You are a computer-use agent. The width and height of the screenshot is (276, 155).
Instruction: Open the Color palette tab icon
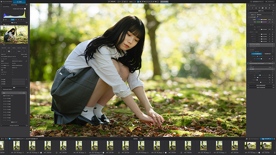pyautogui.click(x=256, y=8)
